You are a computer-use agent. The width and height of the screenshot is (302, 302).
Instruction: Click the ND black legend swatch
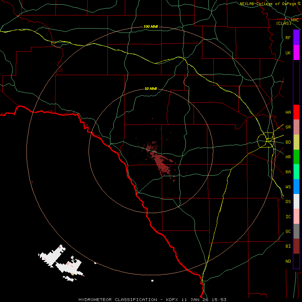click(x=296, y=261)
